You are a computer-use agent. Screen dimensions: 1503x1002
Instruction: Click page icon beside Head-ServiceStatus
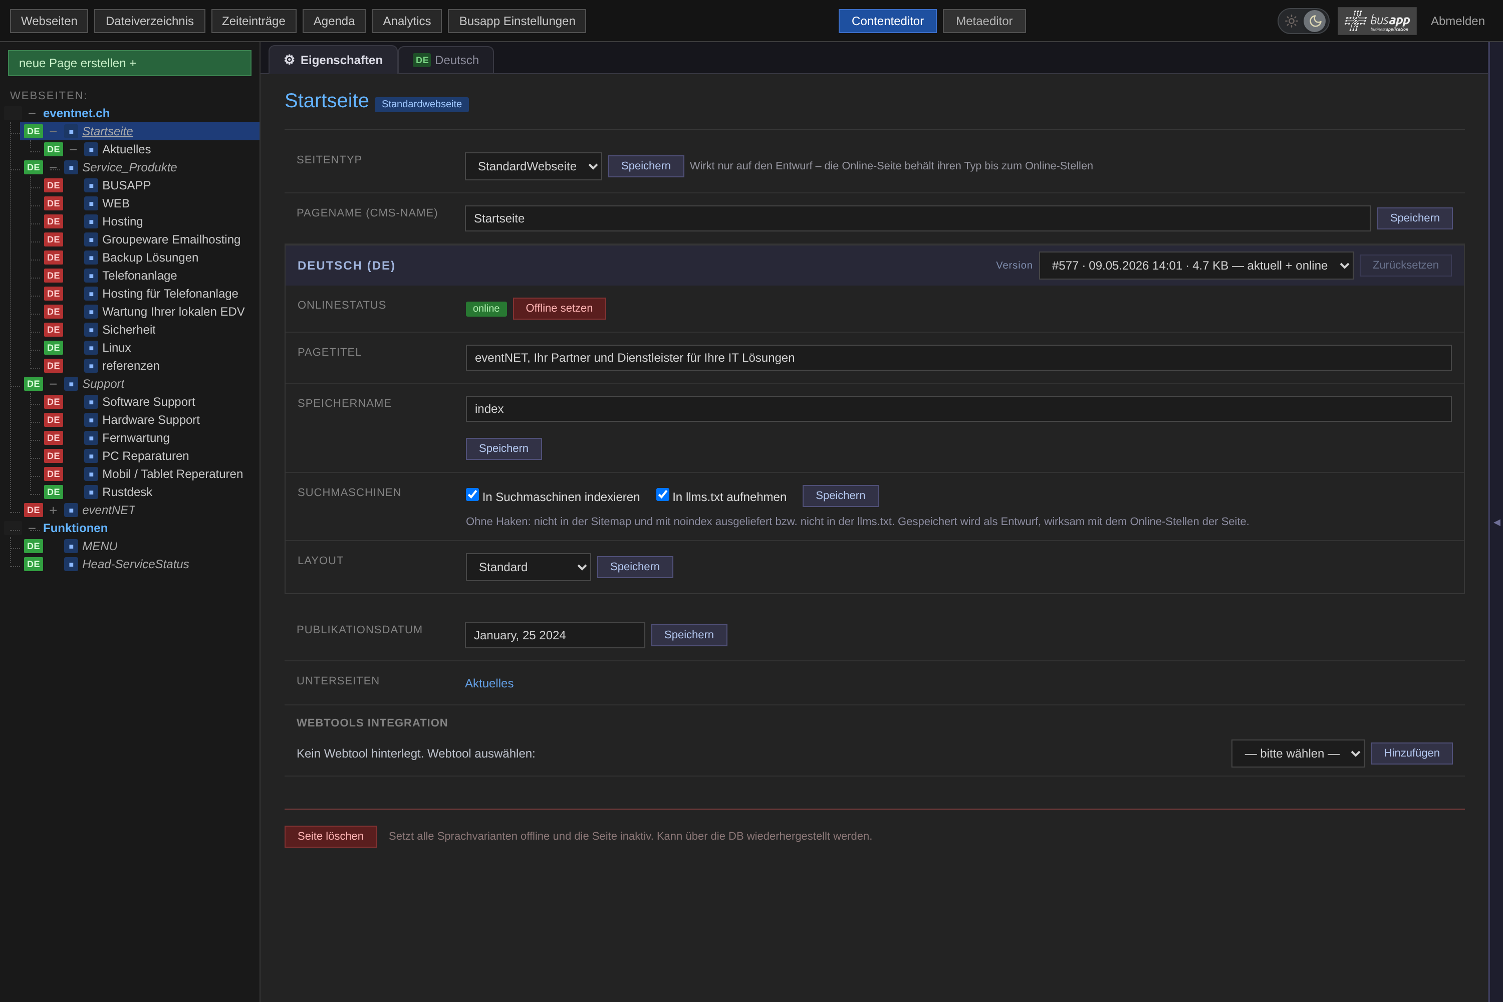71,564
